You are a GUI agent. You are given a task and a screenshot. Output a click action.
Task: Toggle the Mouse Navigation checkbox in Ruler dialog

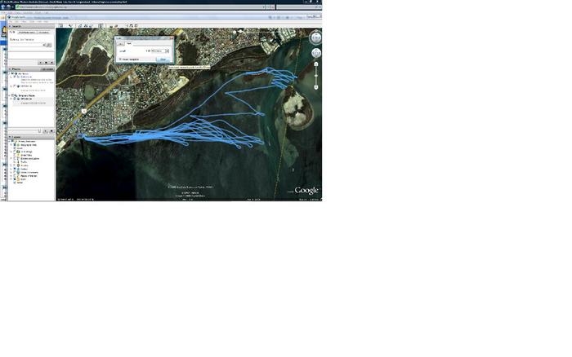tap(120, 59)
